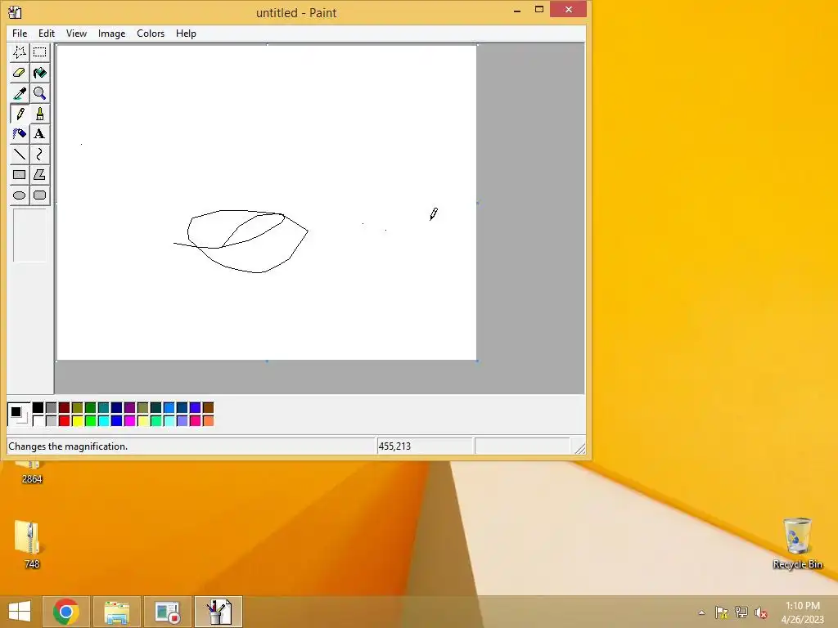Open the Windows Start button
838x628 pixels.
click(x=20, y=612)
